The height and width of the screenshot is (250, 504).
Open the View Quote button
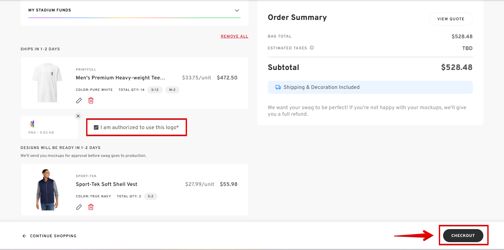[x=451, y=19]
